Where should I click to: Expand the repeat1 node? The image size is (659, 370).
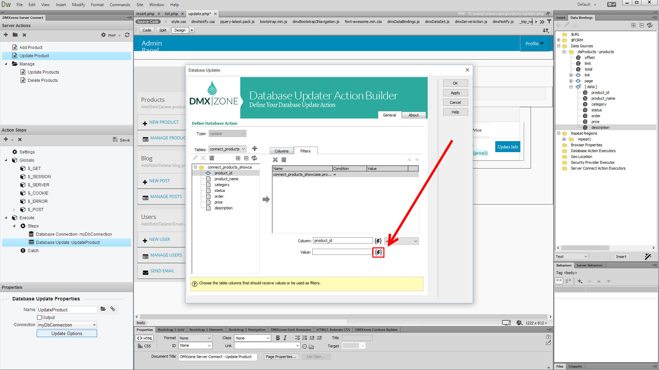click(x=564, y=139)
